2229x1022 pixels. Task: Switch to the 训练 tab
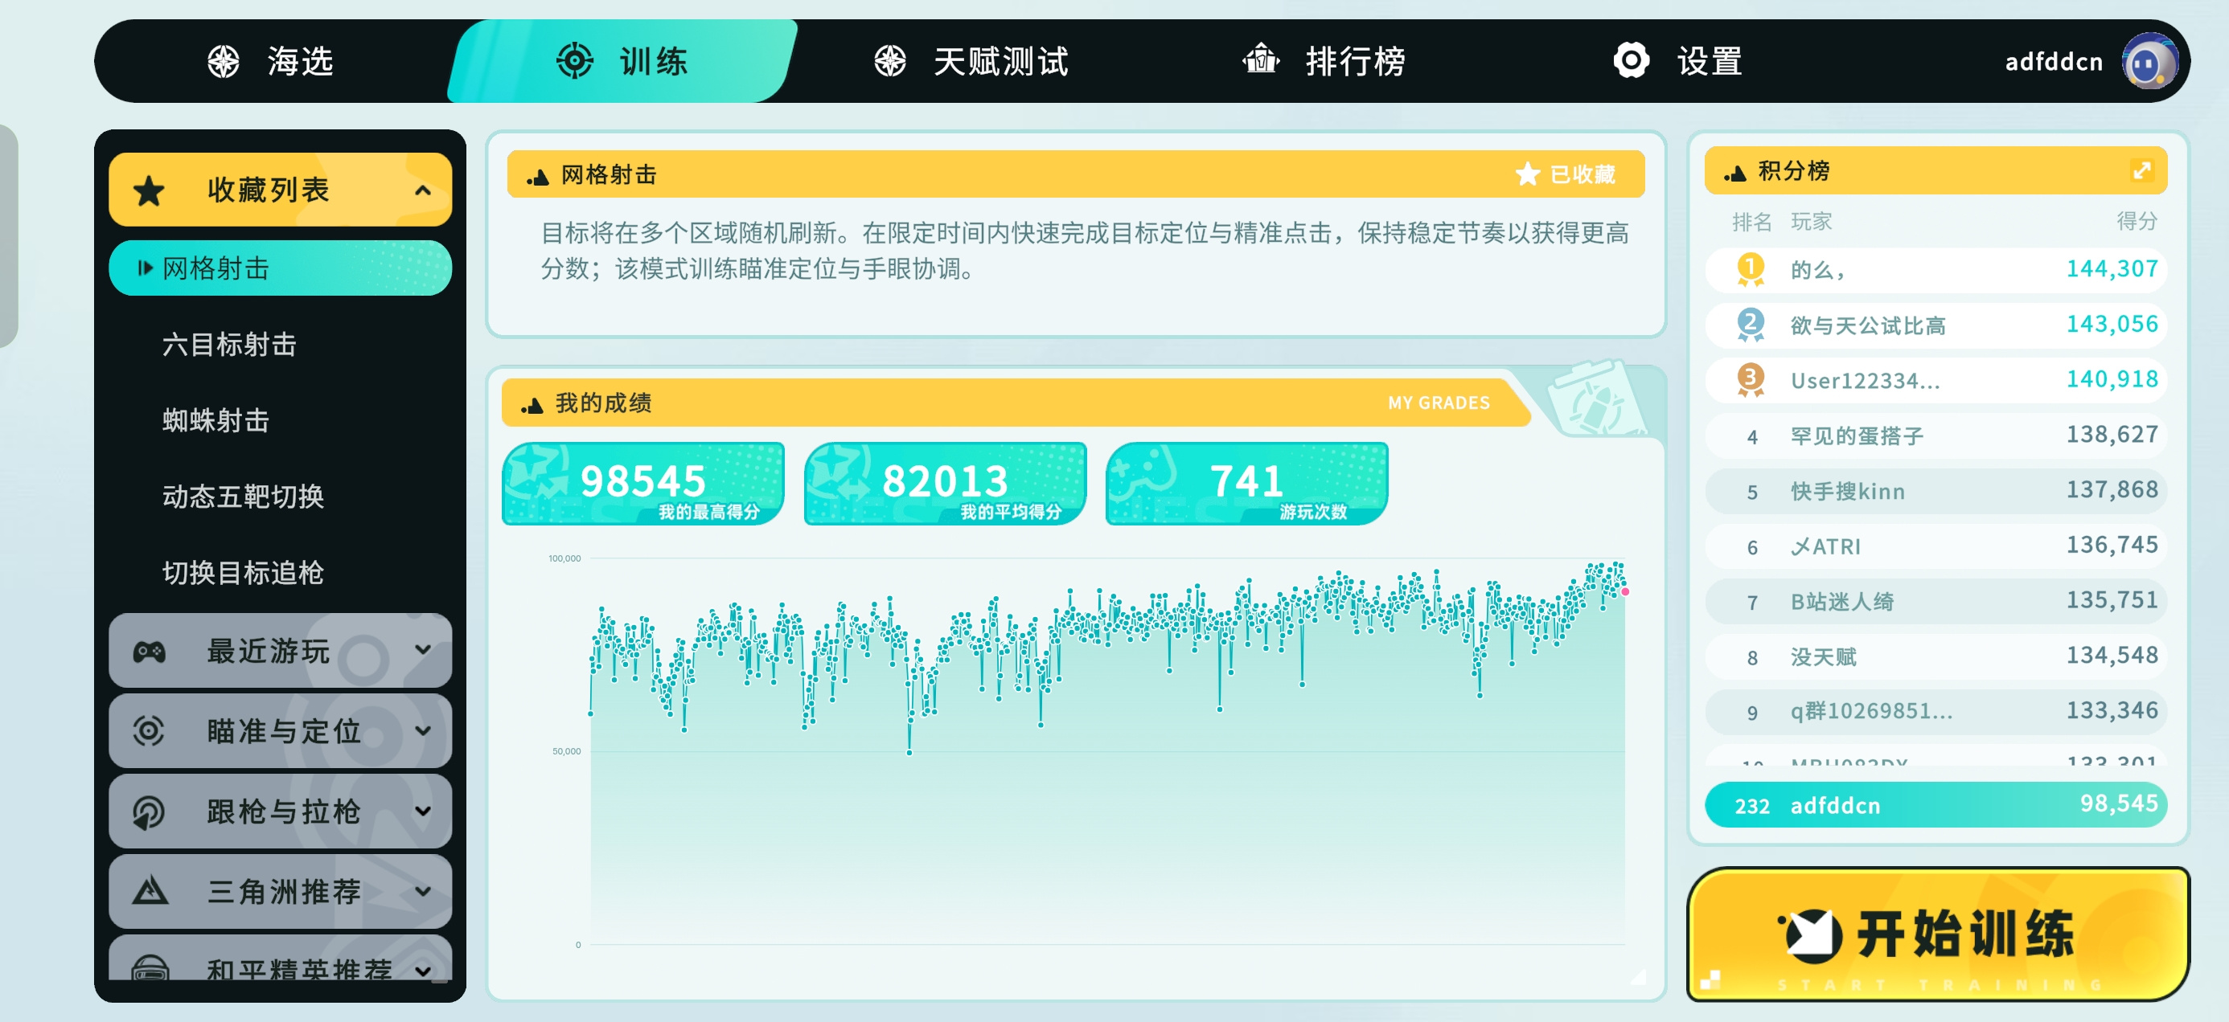(622, 61)
